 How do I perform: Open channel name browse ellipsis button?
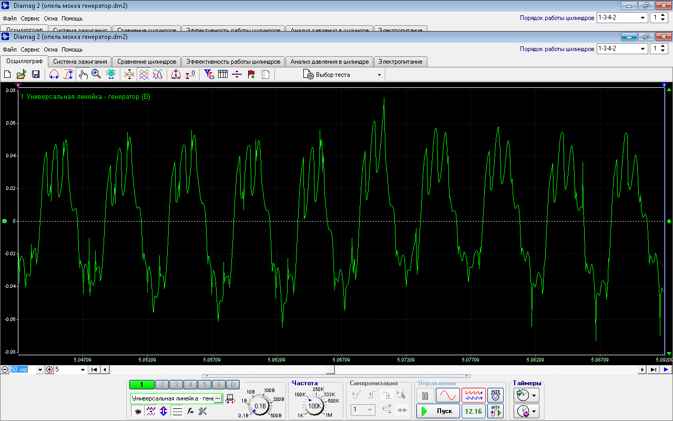pyautogui.click(x=218, y=398)
